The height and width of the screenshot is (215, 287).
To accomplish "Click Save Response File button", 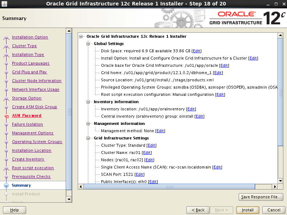I will click(x=261, y=197).
